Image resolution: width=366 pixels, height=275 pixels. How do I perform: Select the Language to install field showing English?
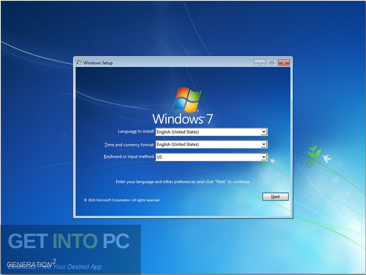pos(211,132)
